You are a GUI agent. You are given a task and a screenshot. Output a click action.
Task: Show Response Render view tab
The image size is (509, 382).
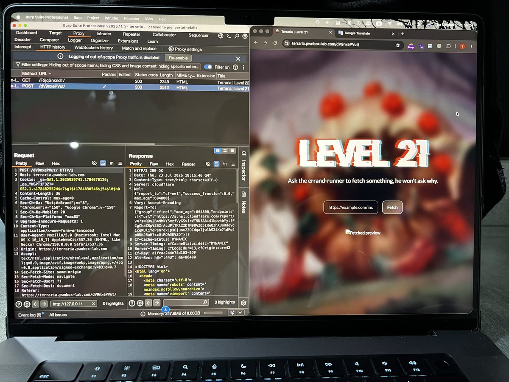click(x=188, y=164)
